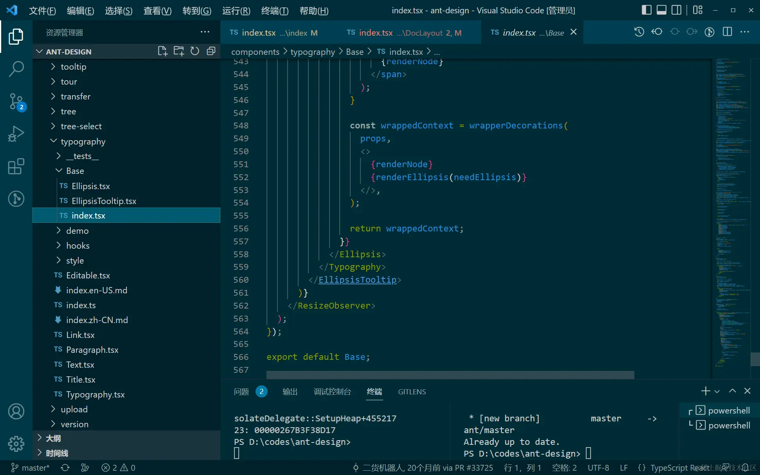Image resolution: width=760 pixels, height=475 pixels.
Task: Switch to the GITLENS panel tab
Action: 412,392
